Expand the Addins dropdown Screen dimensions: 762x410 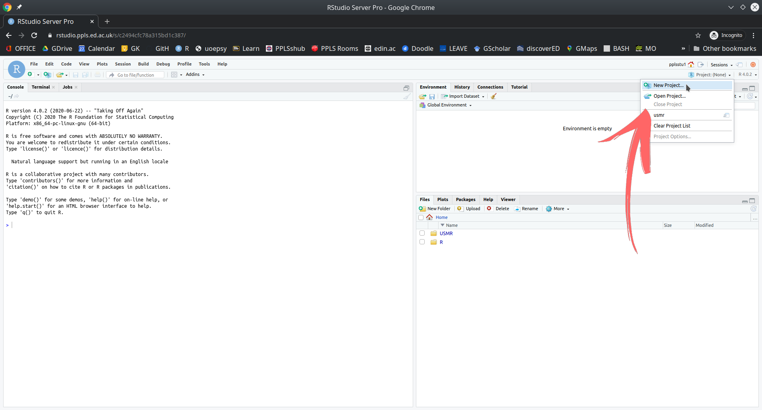coord(195,75)
